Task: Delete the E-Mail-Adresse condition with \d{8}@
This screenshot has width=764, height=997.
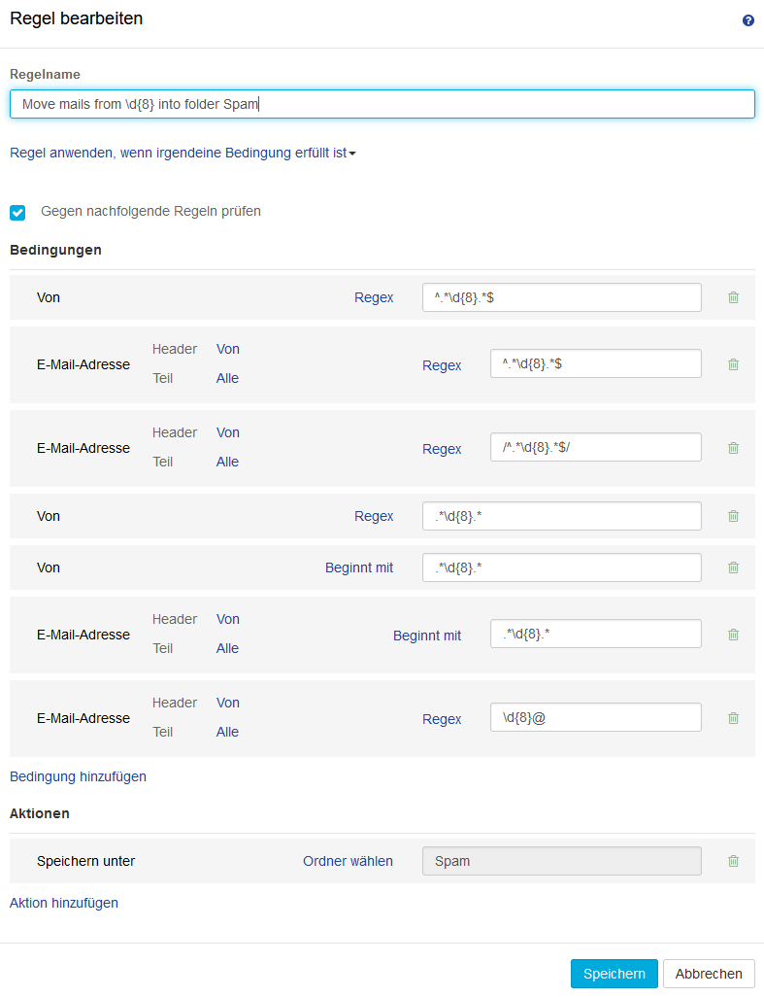Action: [733, 718]
